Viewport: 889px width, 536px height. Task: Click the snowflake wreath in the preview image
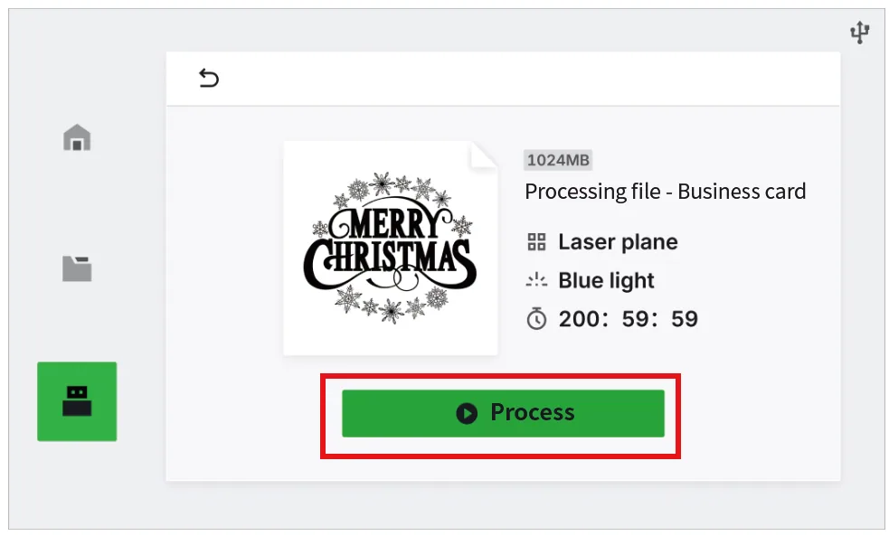coord(392,248)
